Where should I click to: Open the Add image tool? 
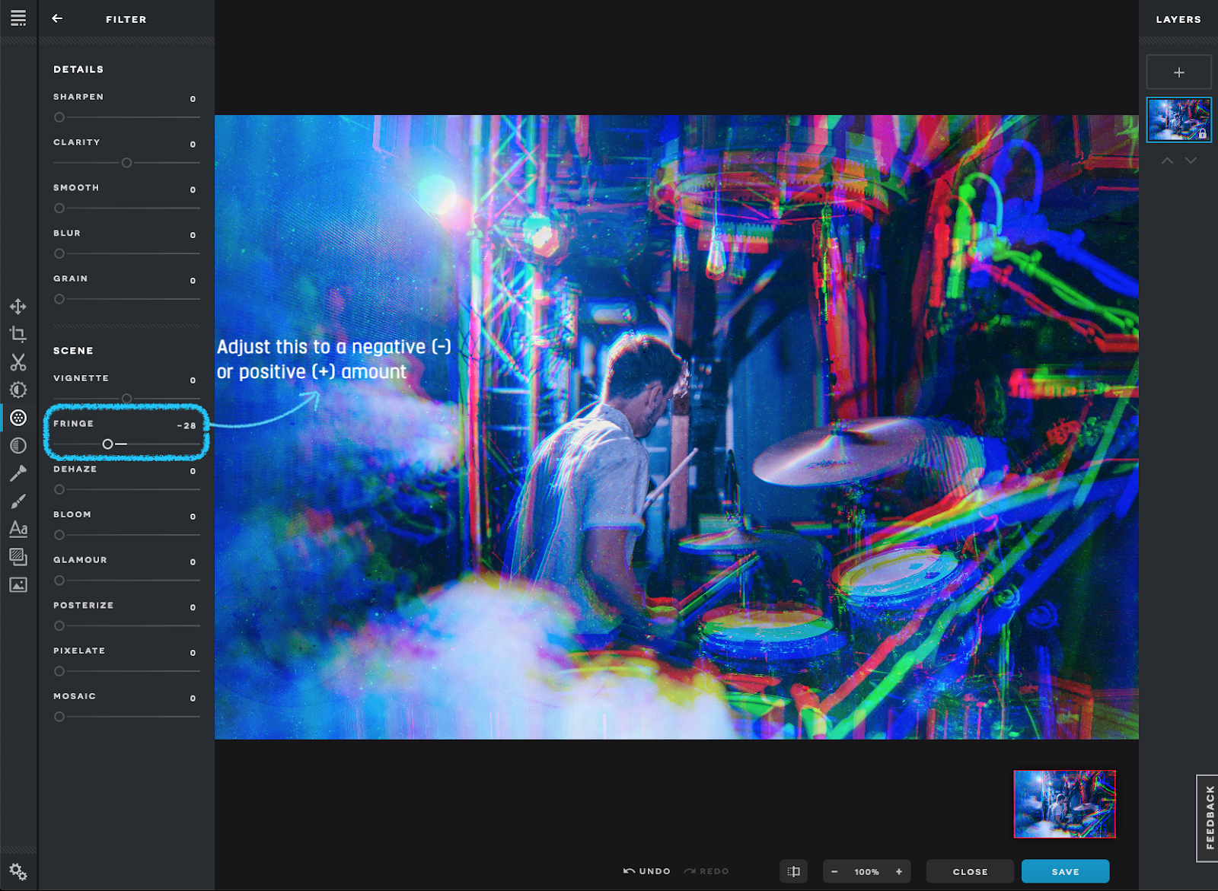point(18,584)
